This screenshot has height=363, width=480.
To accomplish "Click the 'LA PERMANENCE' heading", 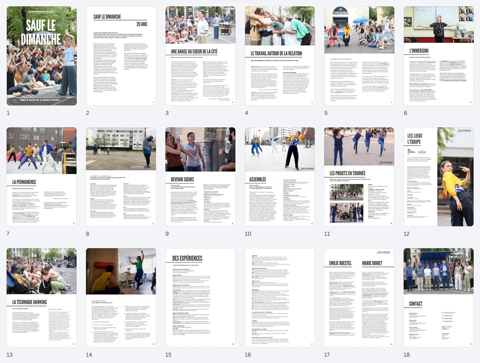I will (24, 182).
